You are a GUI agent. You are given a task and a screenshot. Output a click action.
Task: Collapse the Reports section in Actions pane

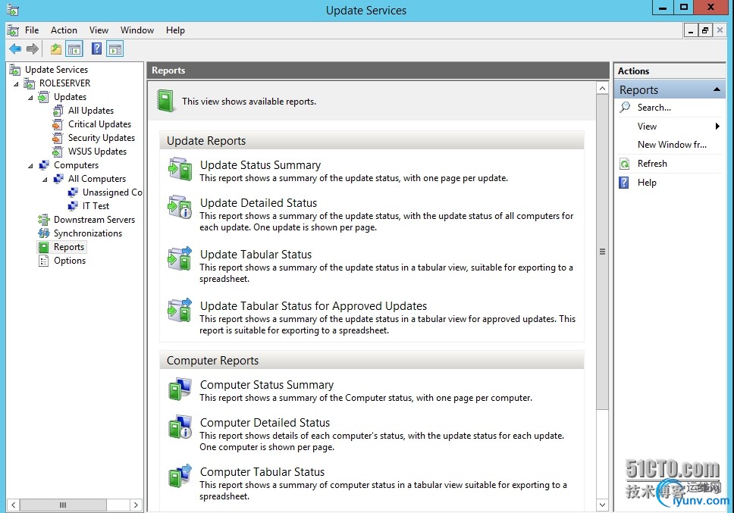tap(717, 89)
